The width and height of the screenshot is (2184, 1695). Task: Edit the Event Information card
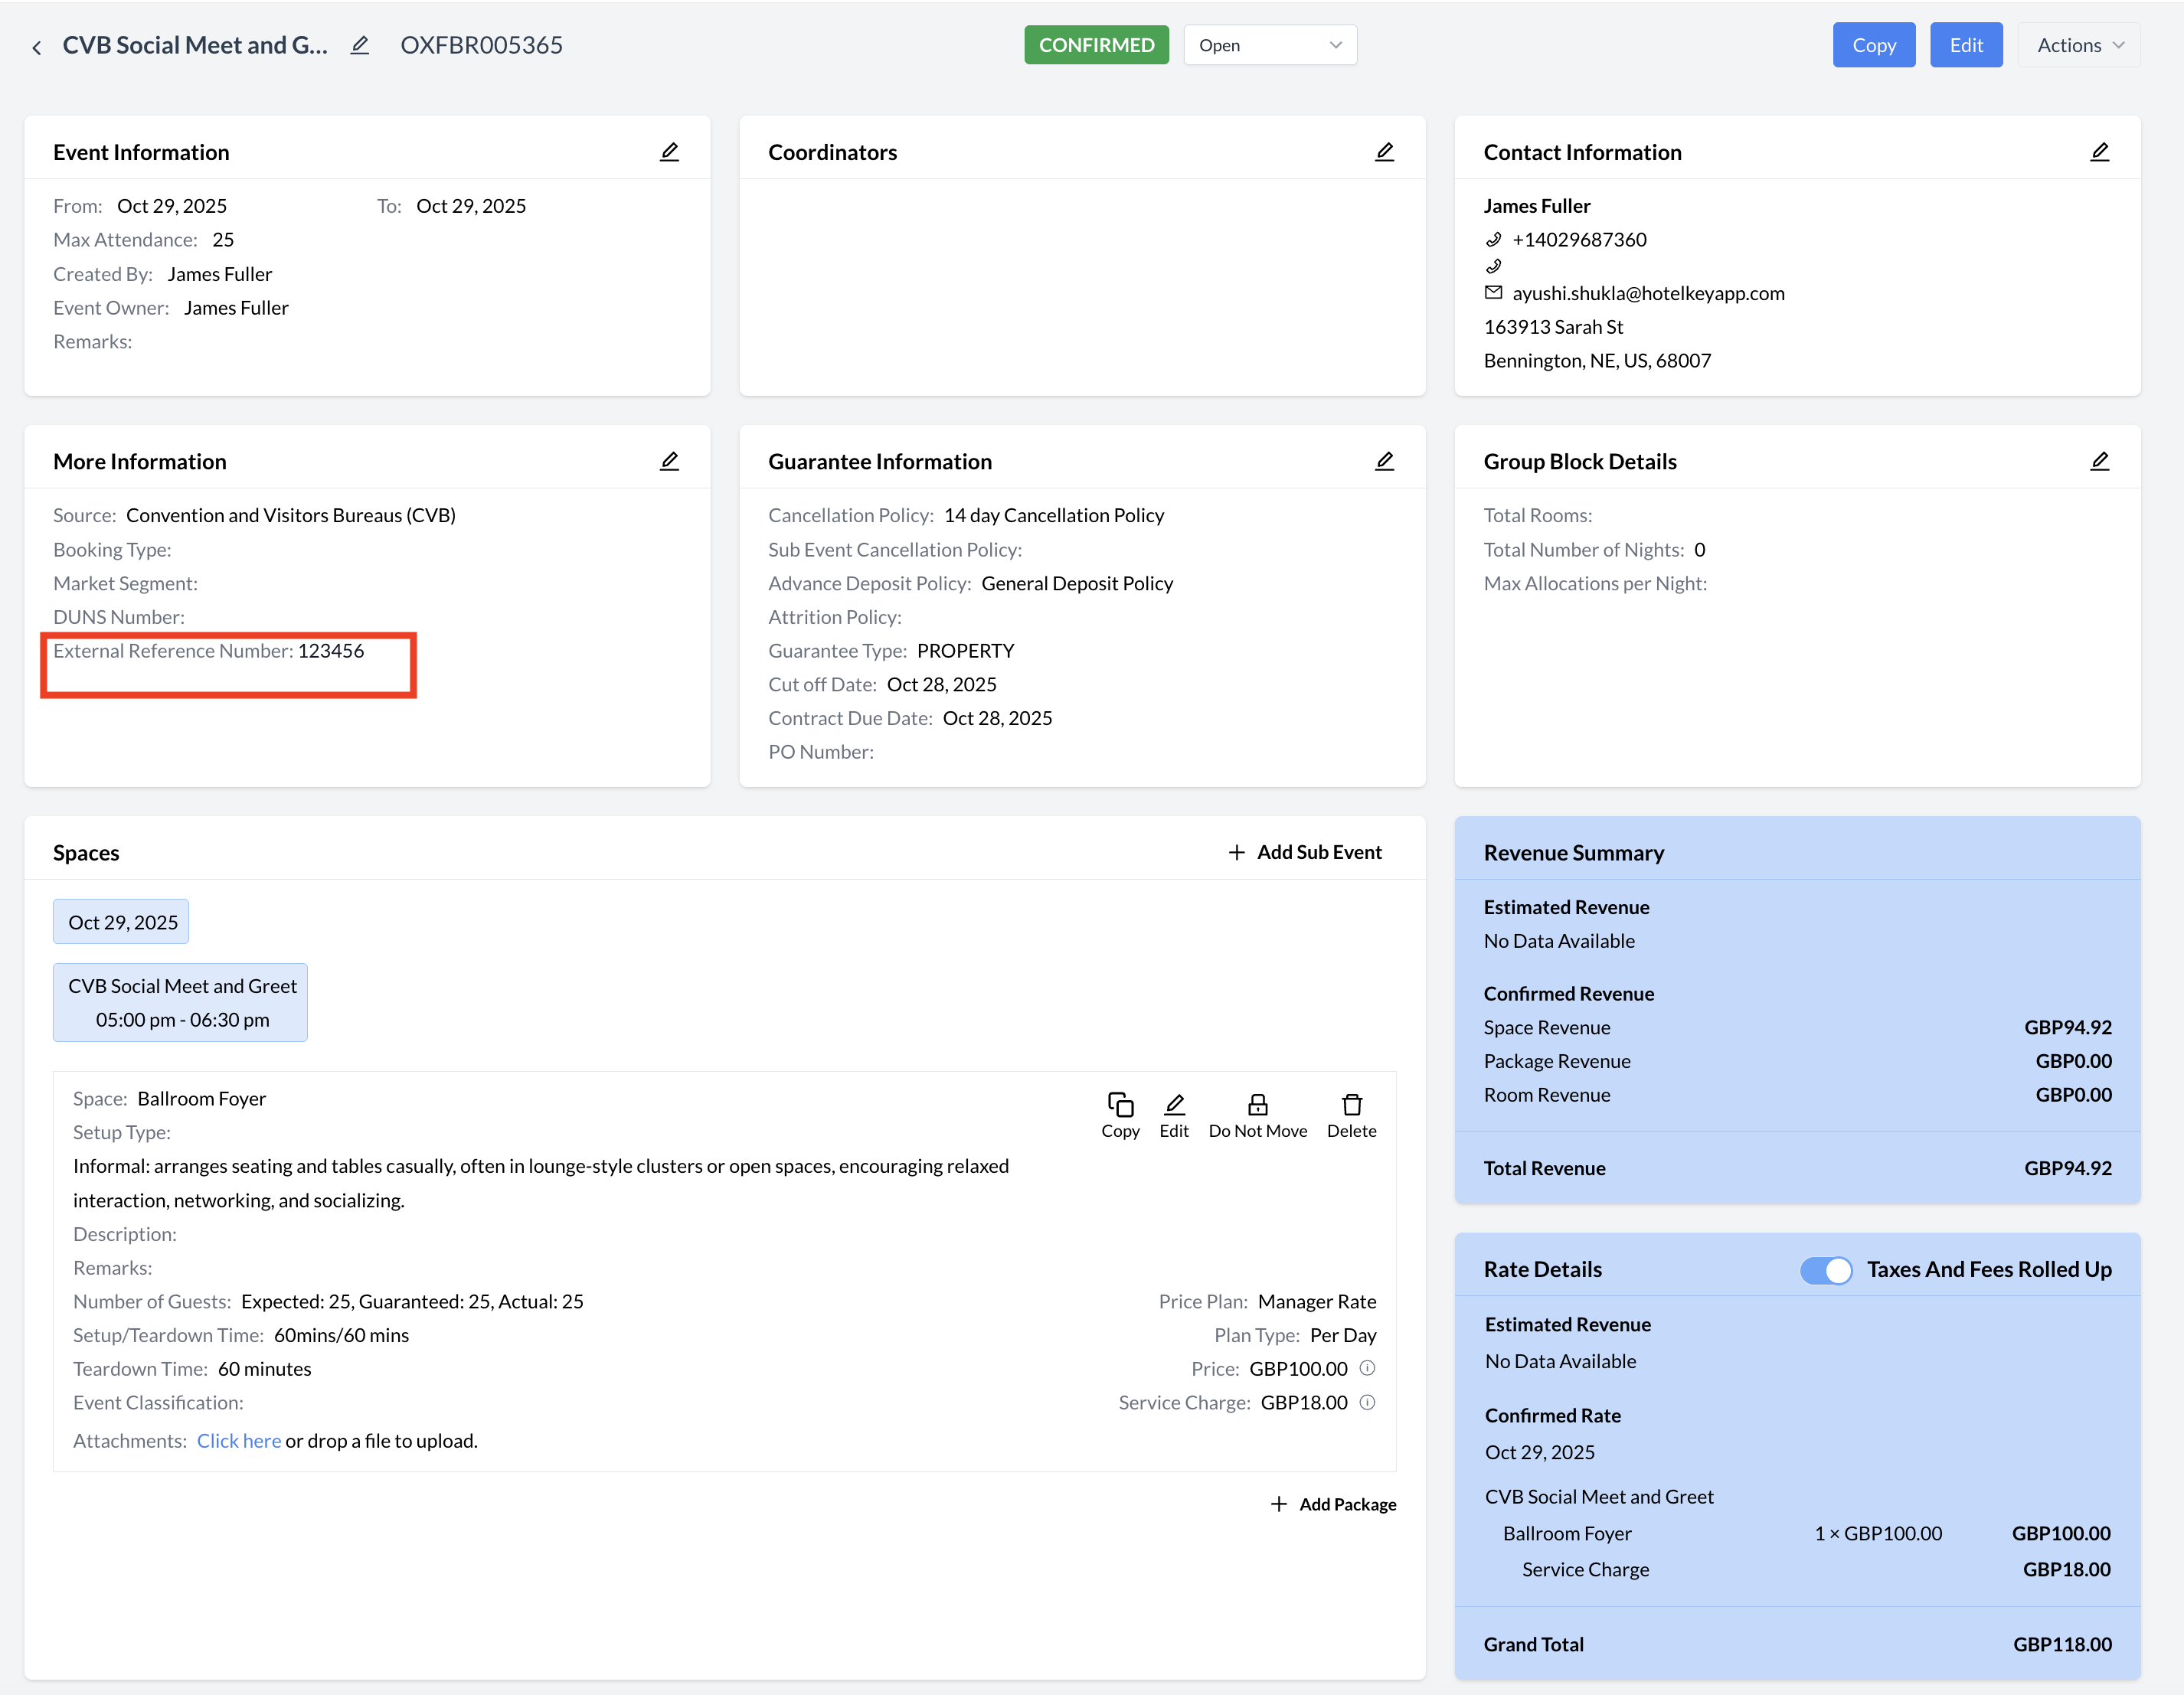pos(669,152)
